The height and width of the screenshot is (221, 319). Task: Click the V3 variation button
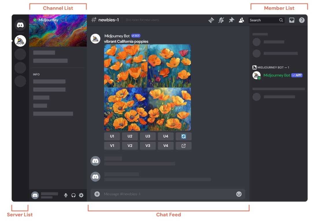(148, 146)
